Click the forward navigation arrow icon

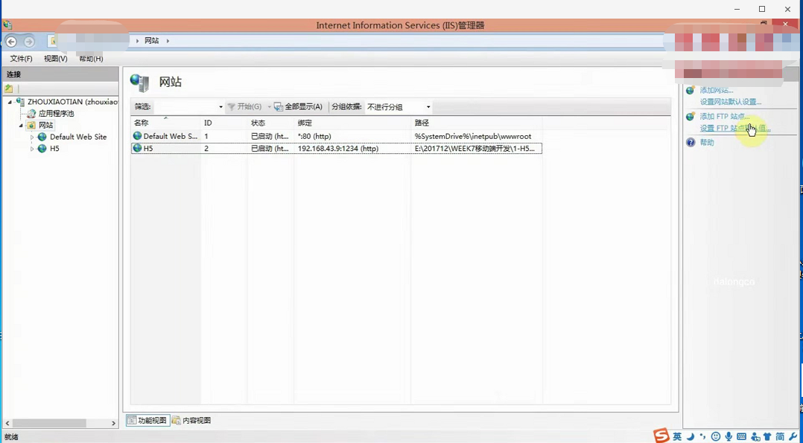tap(29, 42)
